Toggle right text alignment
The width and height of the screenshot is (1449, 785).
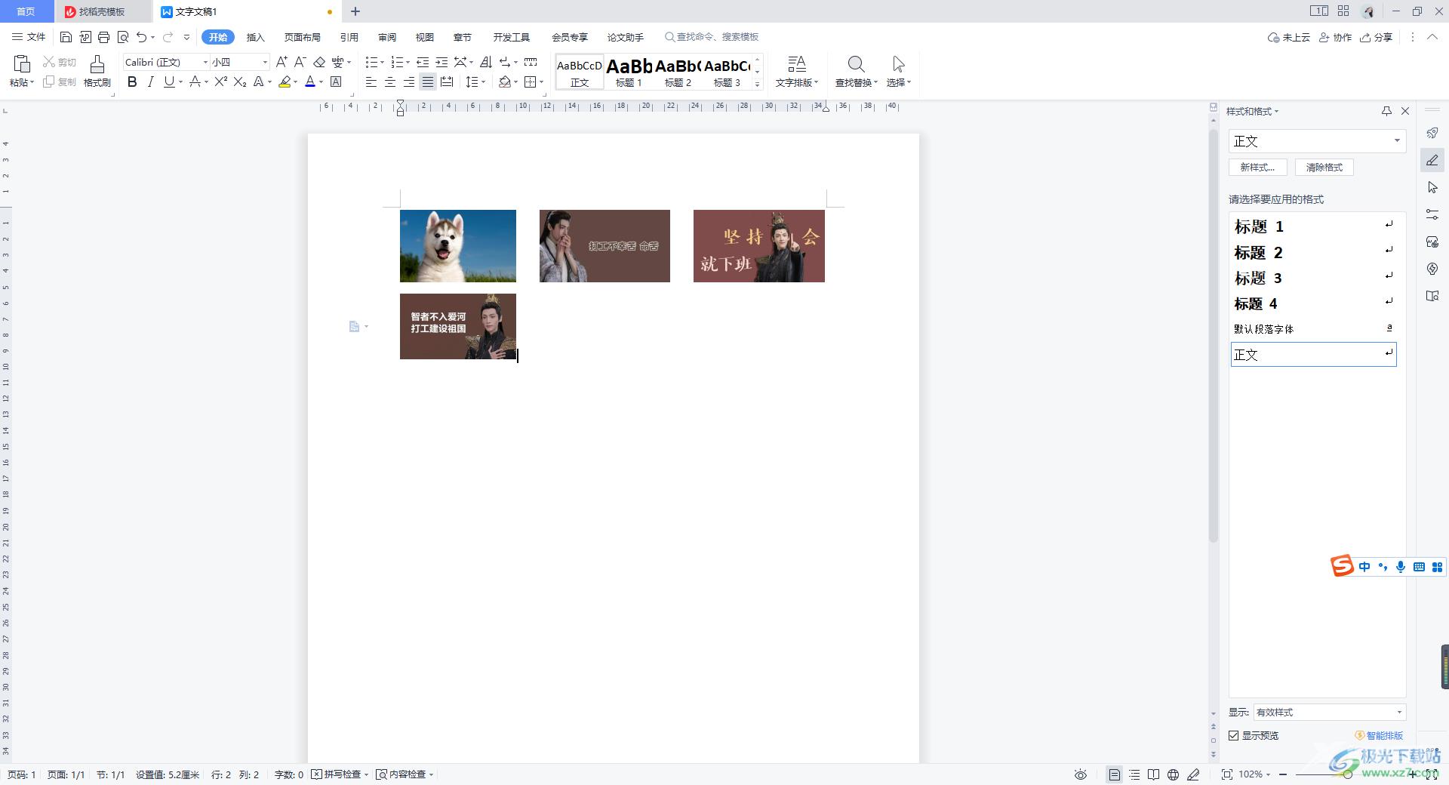tap(409, 82)
